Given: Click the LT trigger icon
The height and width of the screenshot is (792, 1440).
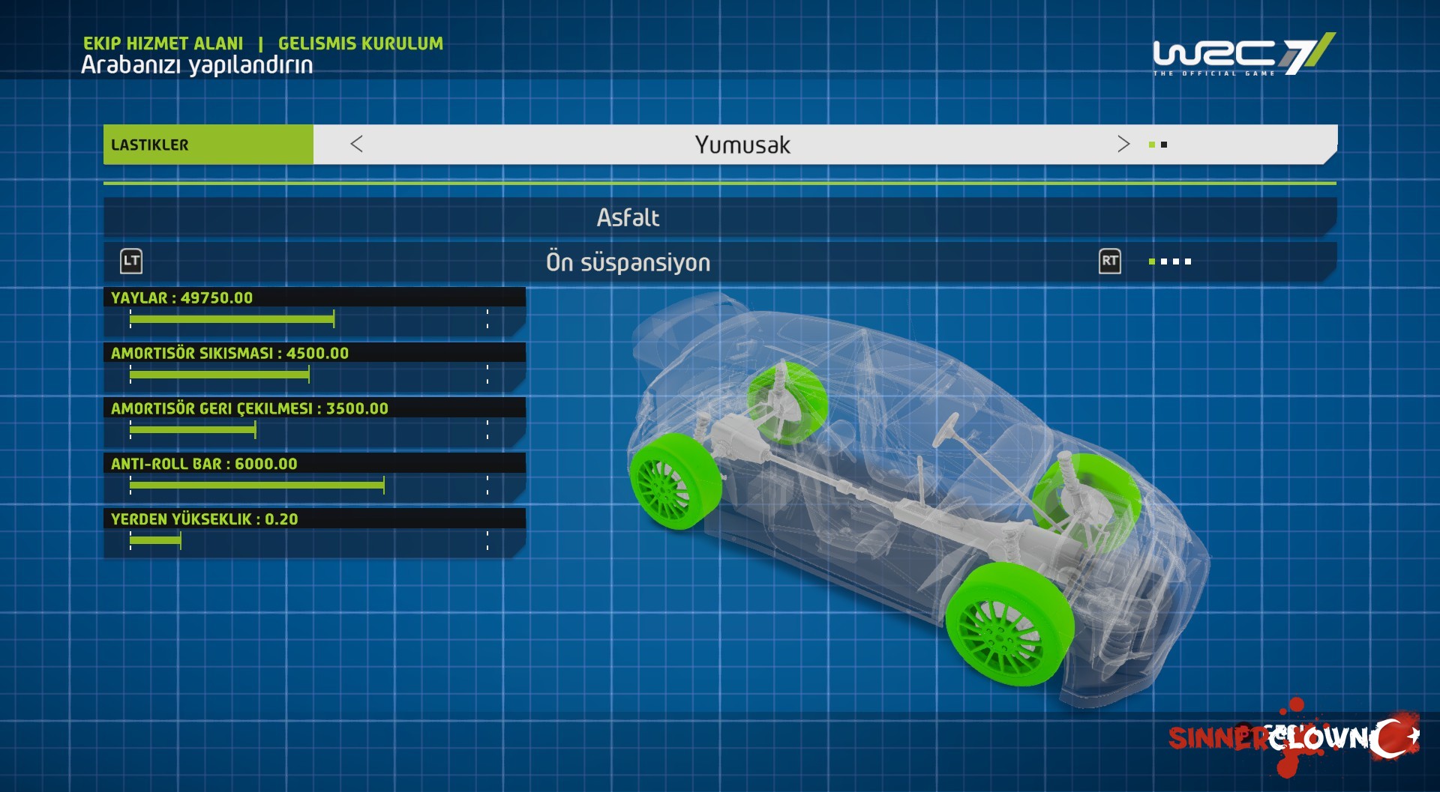Looking at the screenshot, I should pos(131,262).
